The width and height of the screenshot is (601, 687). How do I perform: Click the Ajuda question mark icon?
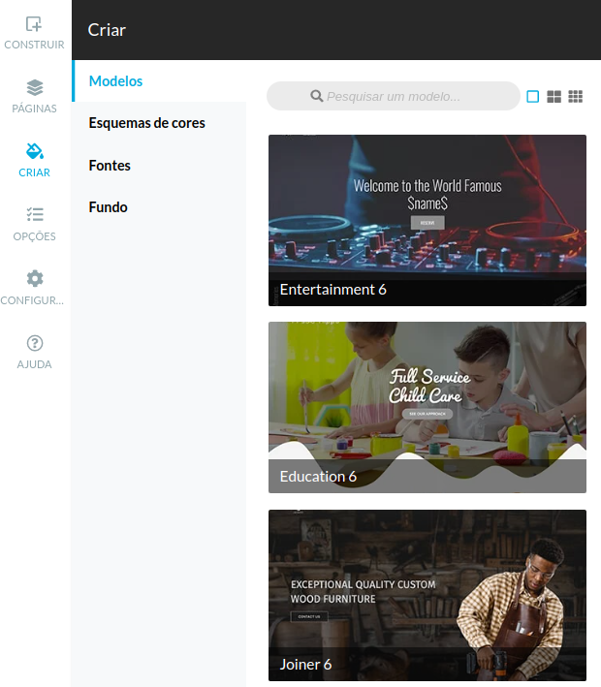pyautogui.click(x=34, y=343)
